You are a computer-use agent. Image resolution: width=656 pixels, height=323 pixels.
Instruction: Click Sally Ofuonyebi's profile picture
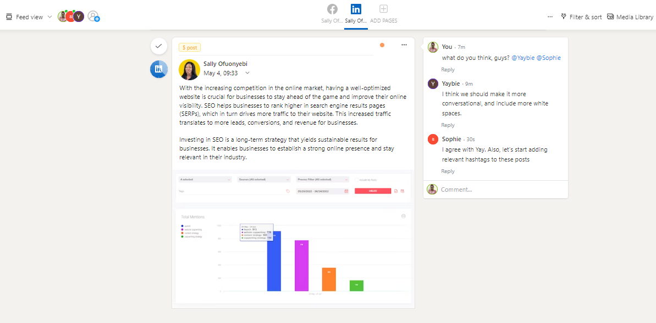pyautogui.click(x=189, y=69)
